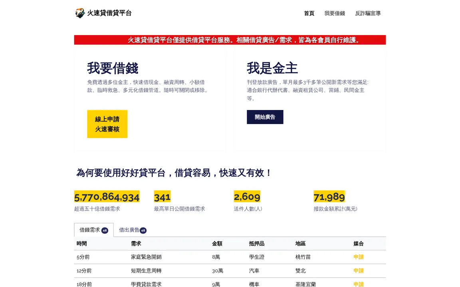
Task: Open 我要借錢 navigation item
Action: 335,13
